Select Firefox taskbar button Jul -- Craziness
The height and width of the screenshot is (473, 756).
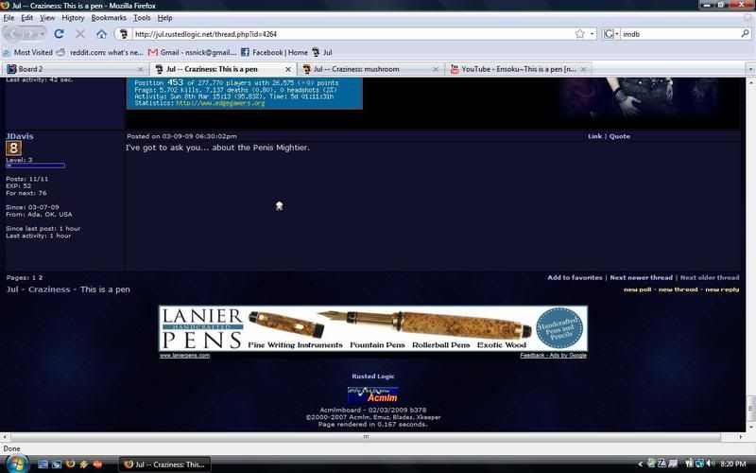(164, 464)
